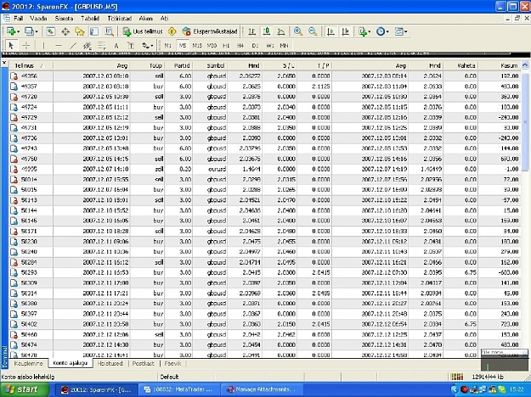This screenshot has height=397, width=531.
Task: Switch chart to bar chart icon
Action: (252, 31)
